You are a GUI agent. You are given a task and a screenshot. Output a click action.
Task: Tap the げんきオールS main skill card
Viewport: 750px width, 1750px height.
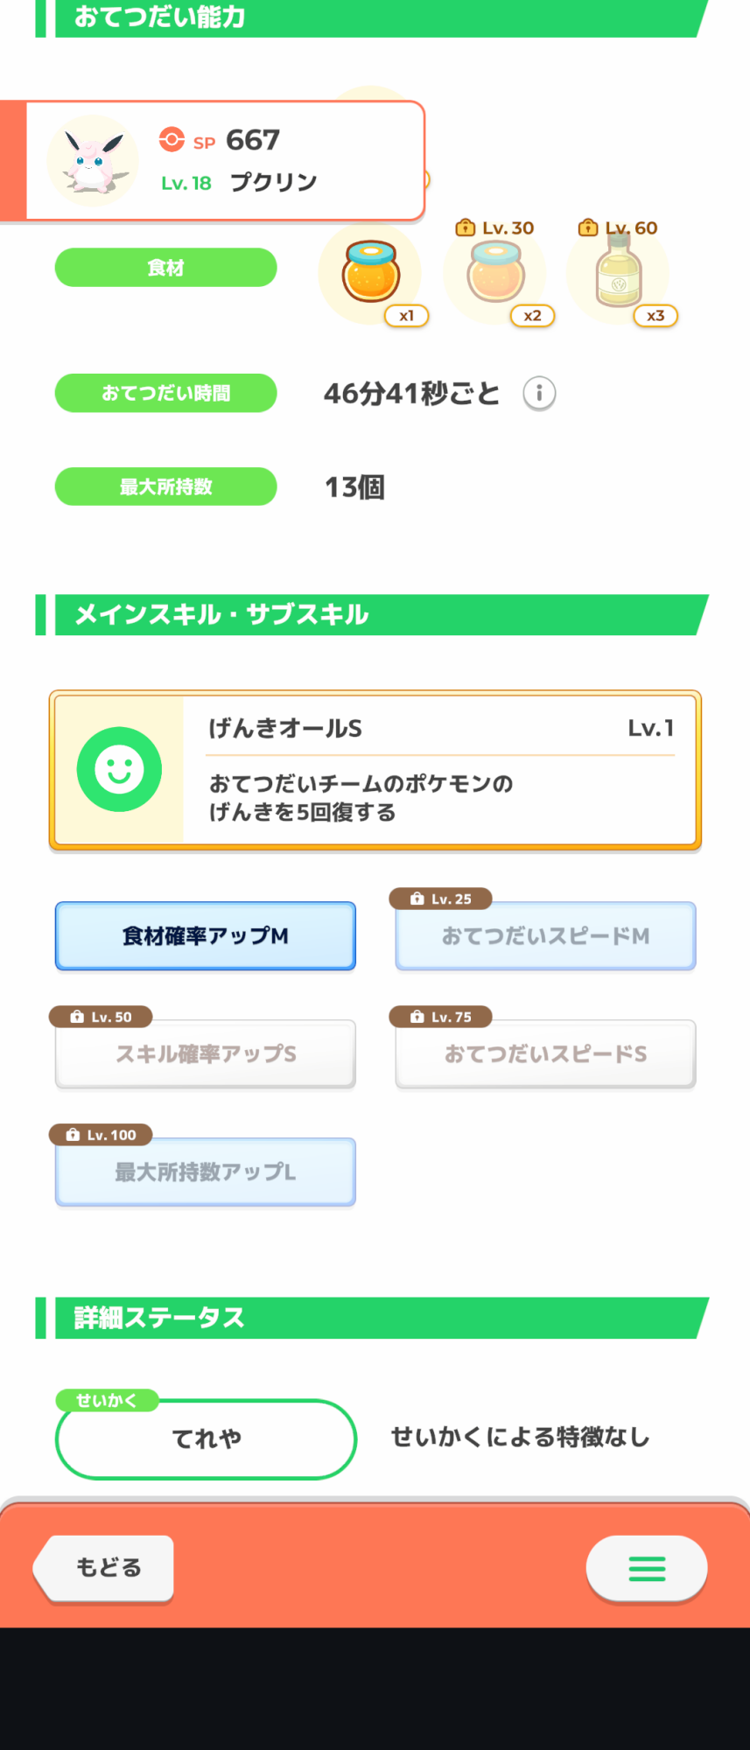click(375, 770)
